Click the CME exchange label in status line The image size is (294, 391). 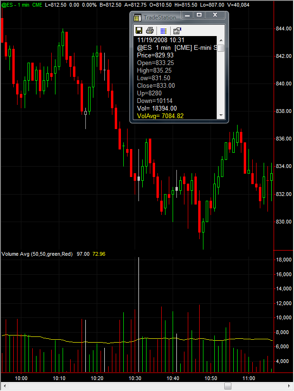(37, 5)
